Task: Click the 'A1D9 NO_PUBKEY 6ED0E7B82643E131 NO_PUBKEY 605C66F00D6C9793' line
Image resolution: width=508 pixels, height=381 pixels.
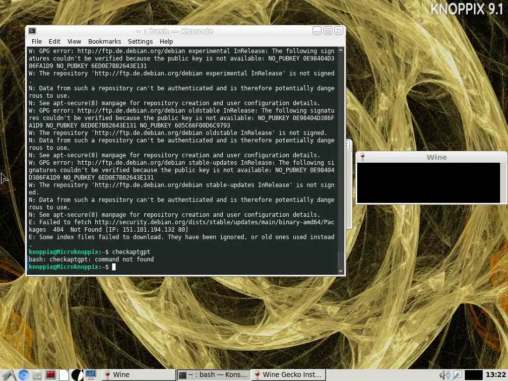Action: click(129, 126)
